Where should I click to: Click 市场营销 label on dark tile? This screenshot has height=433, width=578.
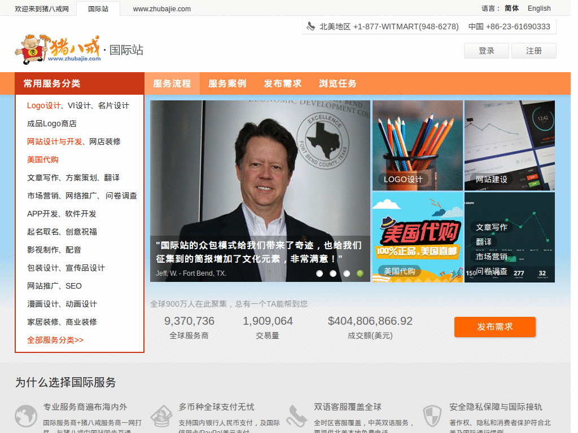point(492,257)
